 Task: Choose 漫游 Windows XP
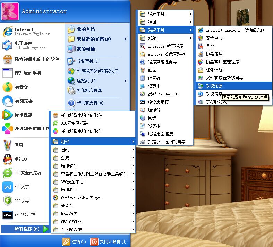(x=165, y=94)
